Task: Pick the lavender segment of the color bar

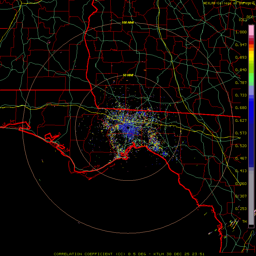Action: pos(251,90)
